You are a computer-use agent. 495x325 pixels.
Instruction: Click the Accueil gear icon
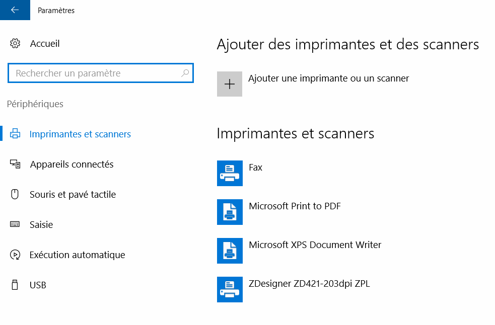tap(15, 43)
